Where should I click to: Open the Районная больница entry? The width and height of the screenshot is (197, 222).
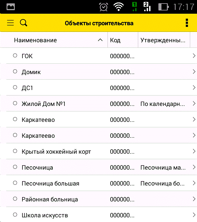[50, 199]
